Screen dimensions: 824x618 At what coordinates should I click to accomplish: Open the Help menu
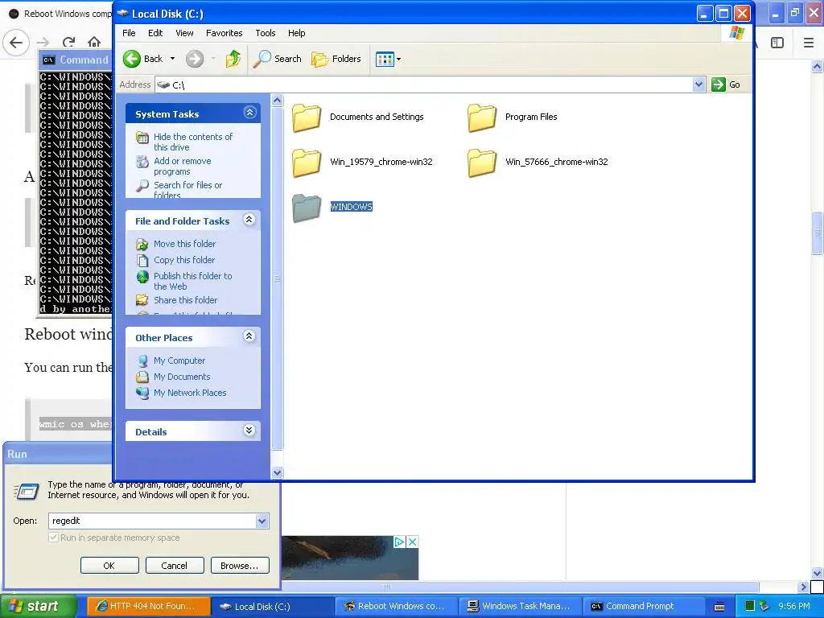(x=296, y=33)
